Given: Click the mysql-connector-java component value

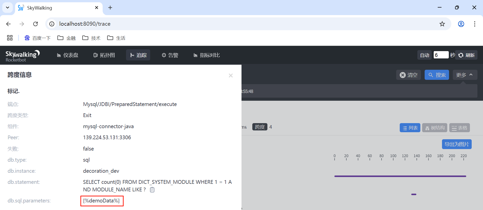Looking at the screenshot, I should point(108,126).
